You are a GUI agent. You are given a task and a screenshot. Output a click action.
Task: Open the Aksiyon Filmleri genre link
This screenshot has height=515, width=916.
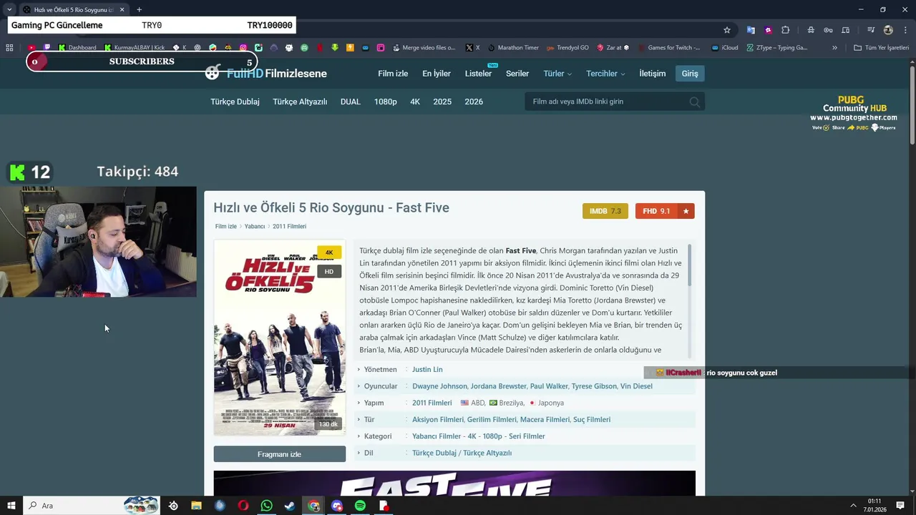point(438,420)
